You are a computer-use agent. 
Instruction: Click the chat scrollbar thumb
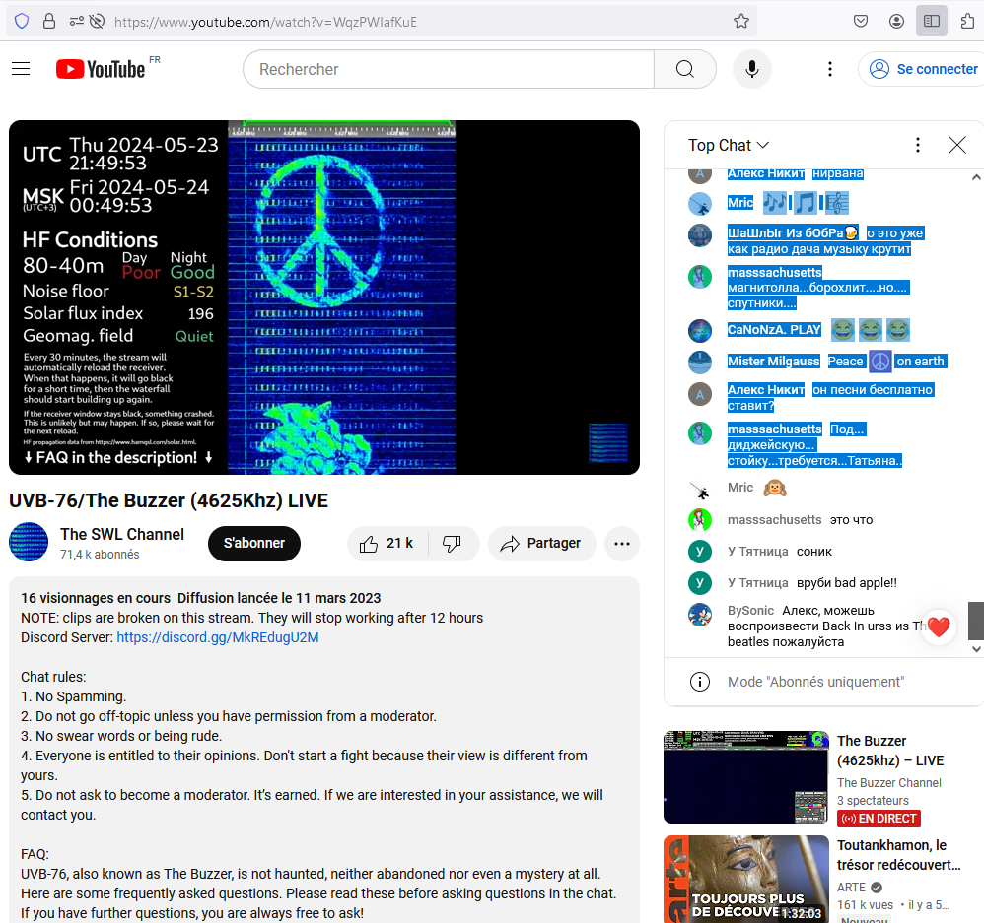976,621
